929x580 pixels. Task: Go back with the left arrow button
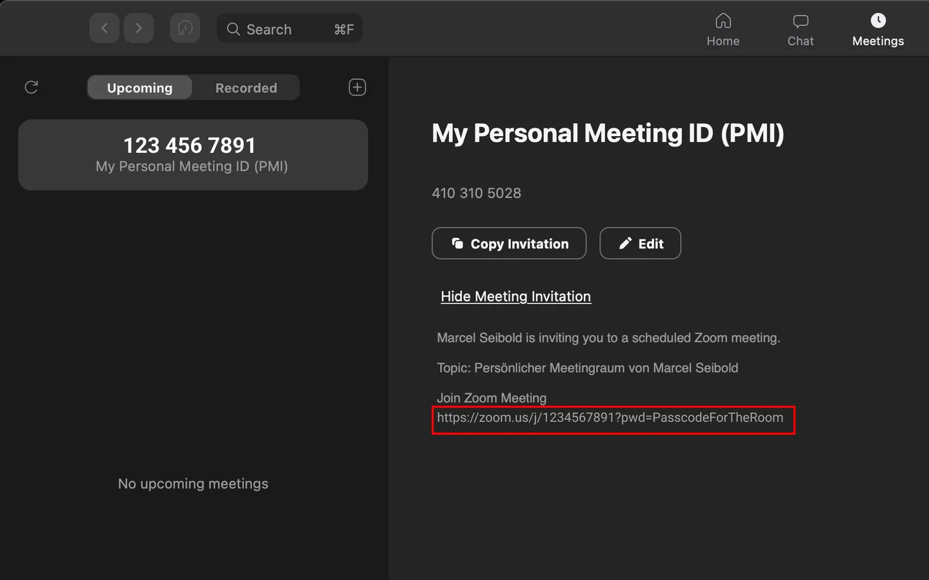coord(104,28)
